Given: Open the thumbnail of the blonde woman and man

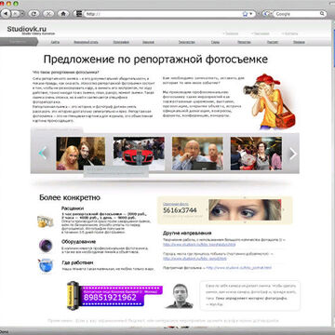Looking at the screenshot, I should coord(81,154).
